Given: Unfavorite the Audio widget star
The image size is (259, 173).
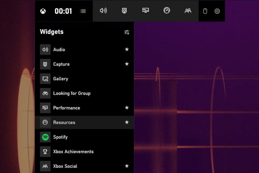Looking at the screenshot, I should 127,49.
